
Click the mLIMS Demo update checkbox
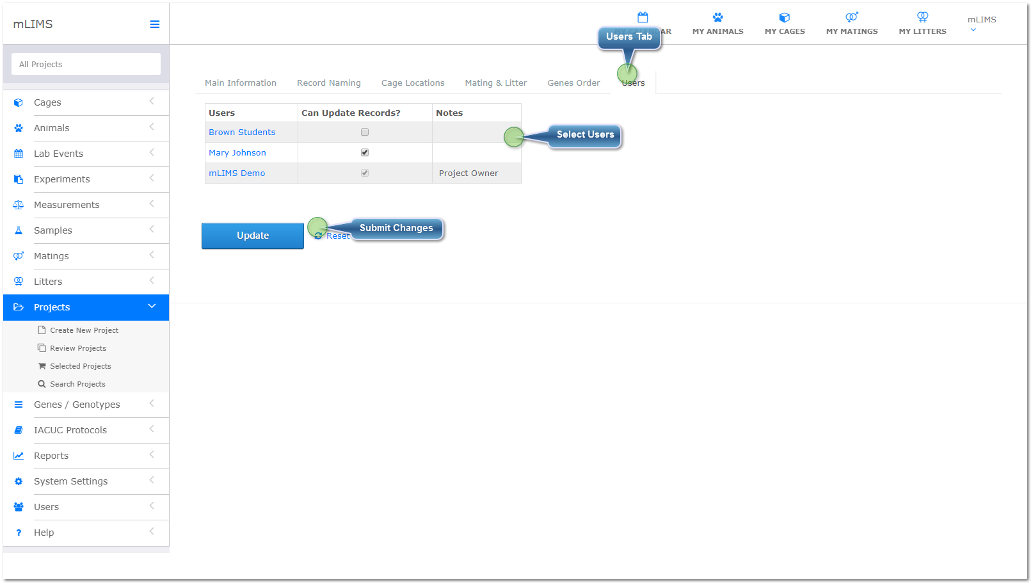tap(365, 173)
